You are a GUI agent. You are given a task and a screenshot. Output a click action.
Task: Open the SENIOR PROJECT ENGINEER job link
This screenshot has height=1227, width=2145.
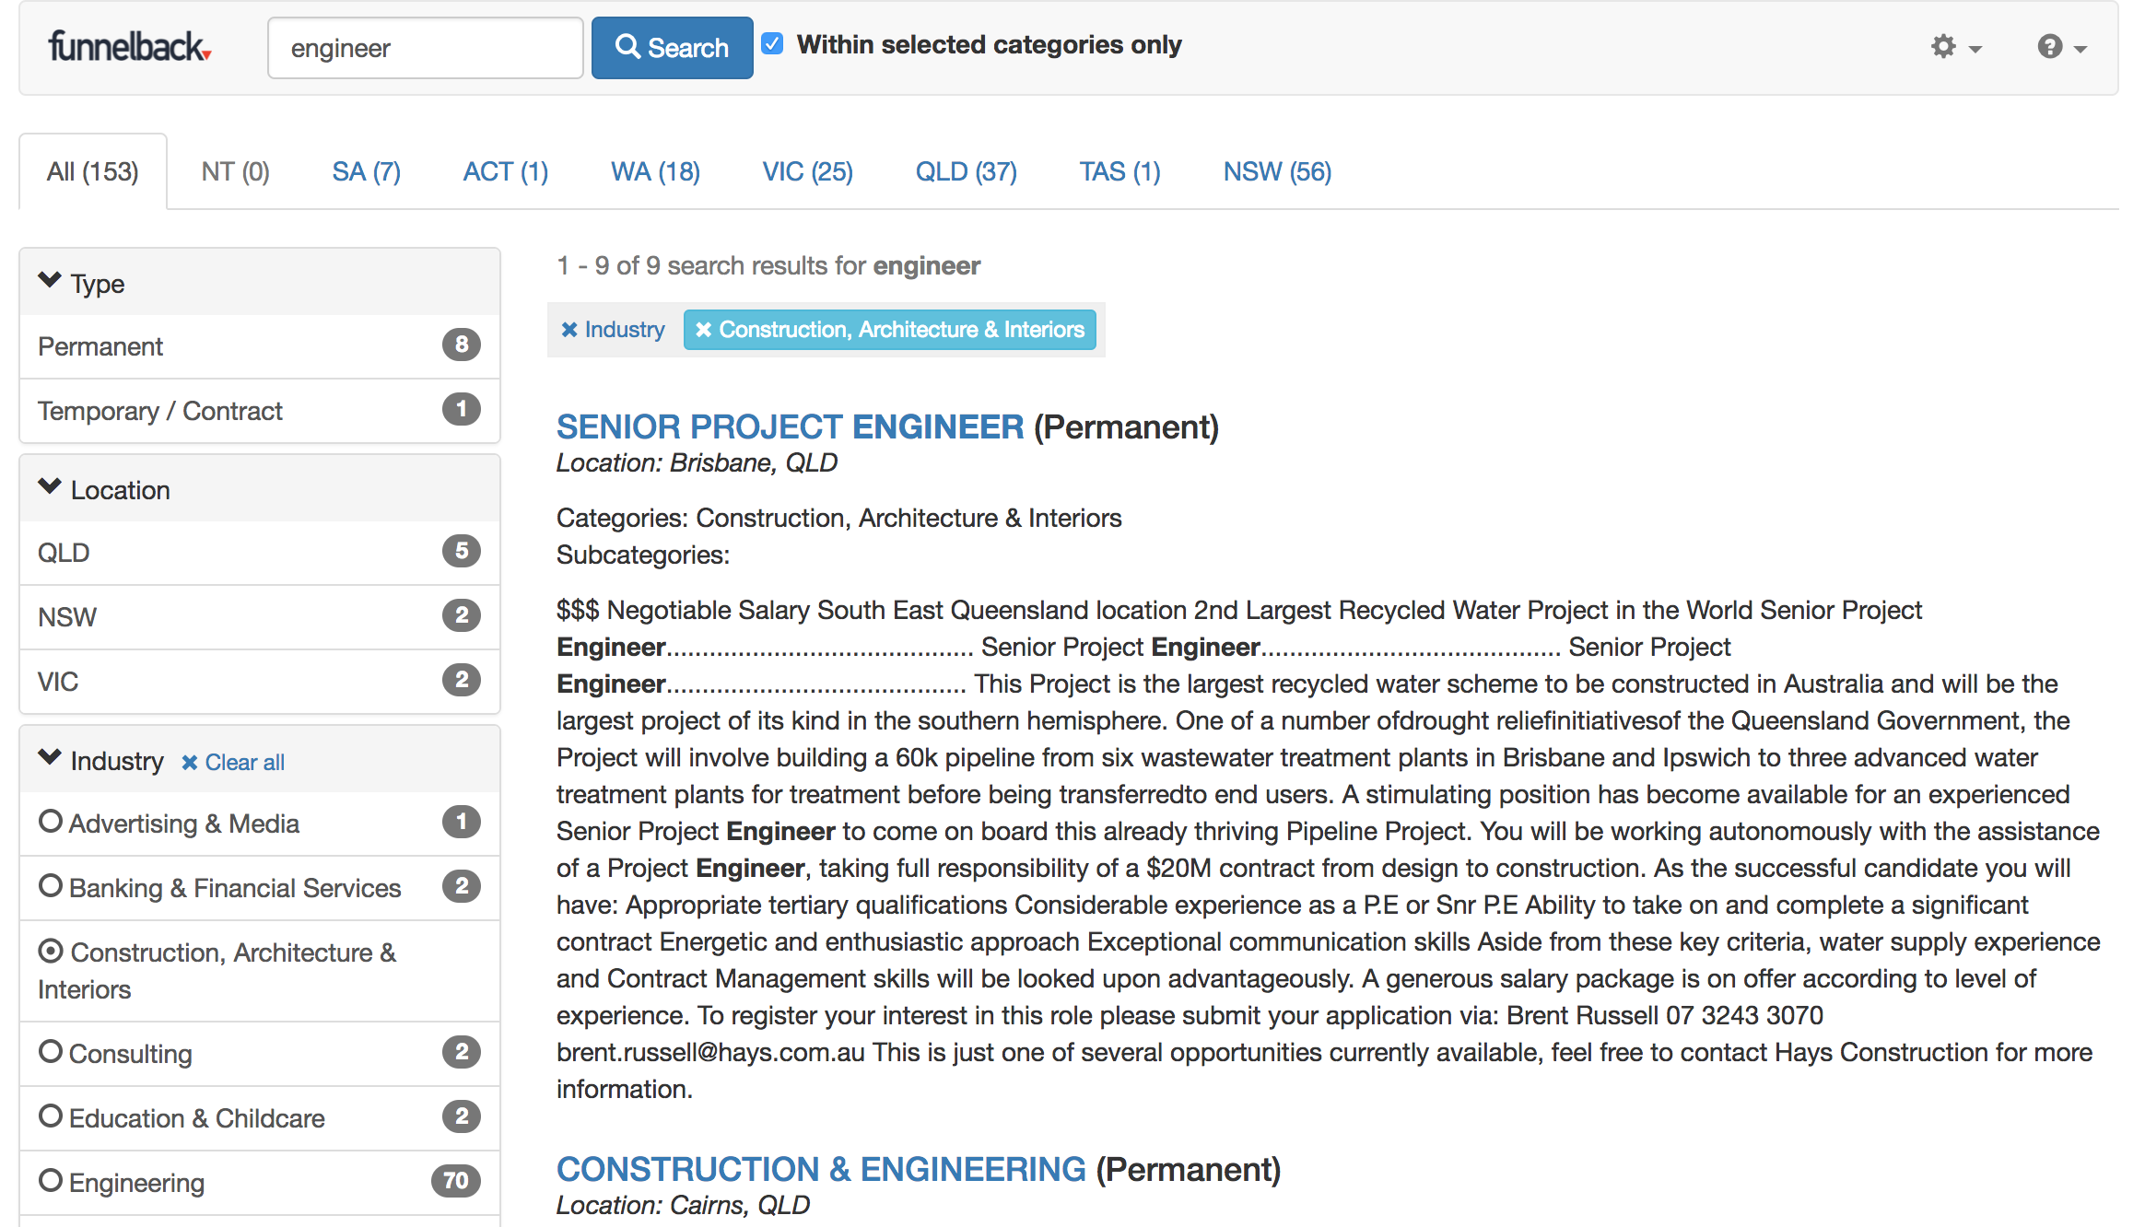coord(790,427)
